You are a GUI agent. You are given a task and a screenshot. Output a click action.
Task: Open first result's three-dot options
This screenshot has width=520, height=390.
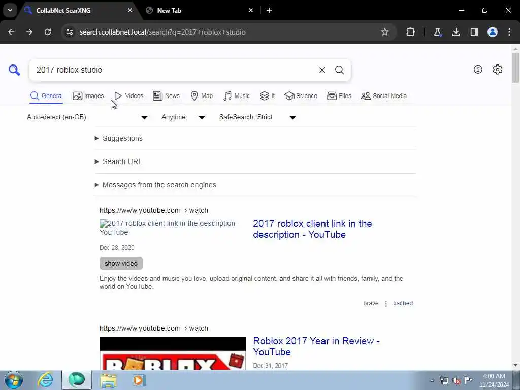[386, 304]
